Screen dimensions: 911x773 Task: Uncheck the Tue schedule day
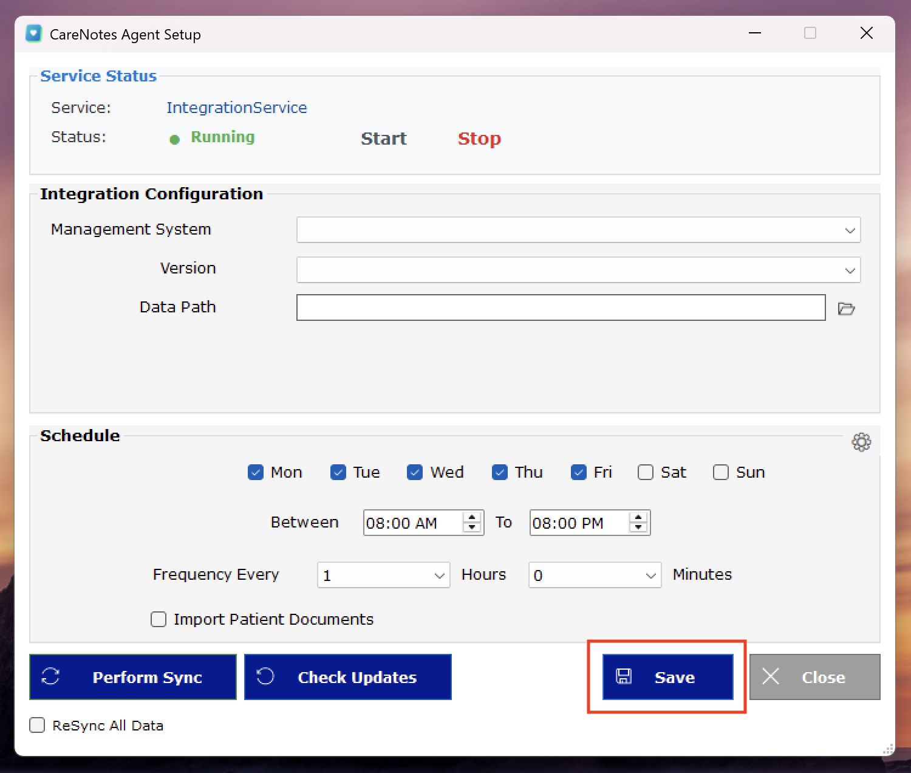point(338,472)
